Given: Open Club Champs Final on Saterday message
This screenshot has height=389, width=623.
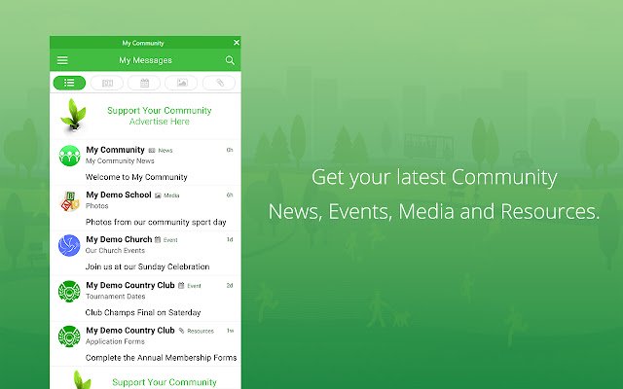Looking at the screenshot, I should tap(143, 313).
